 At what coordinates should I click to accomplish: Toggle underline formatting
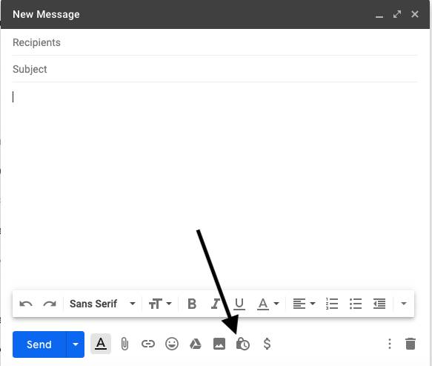coord(239,304)
